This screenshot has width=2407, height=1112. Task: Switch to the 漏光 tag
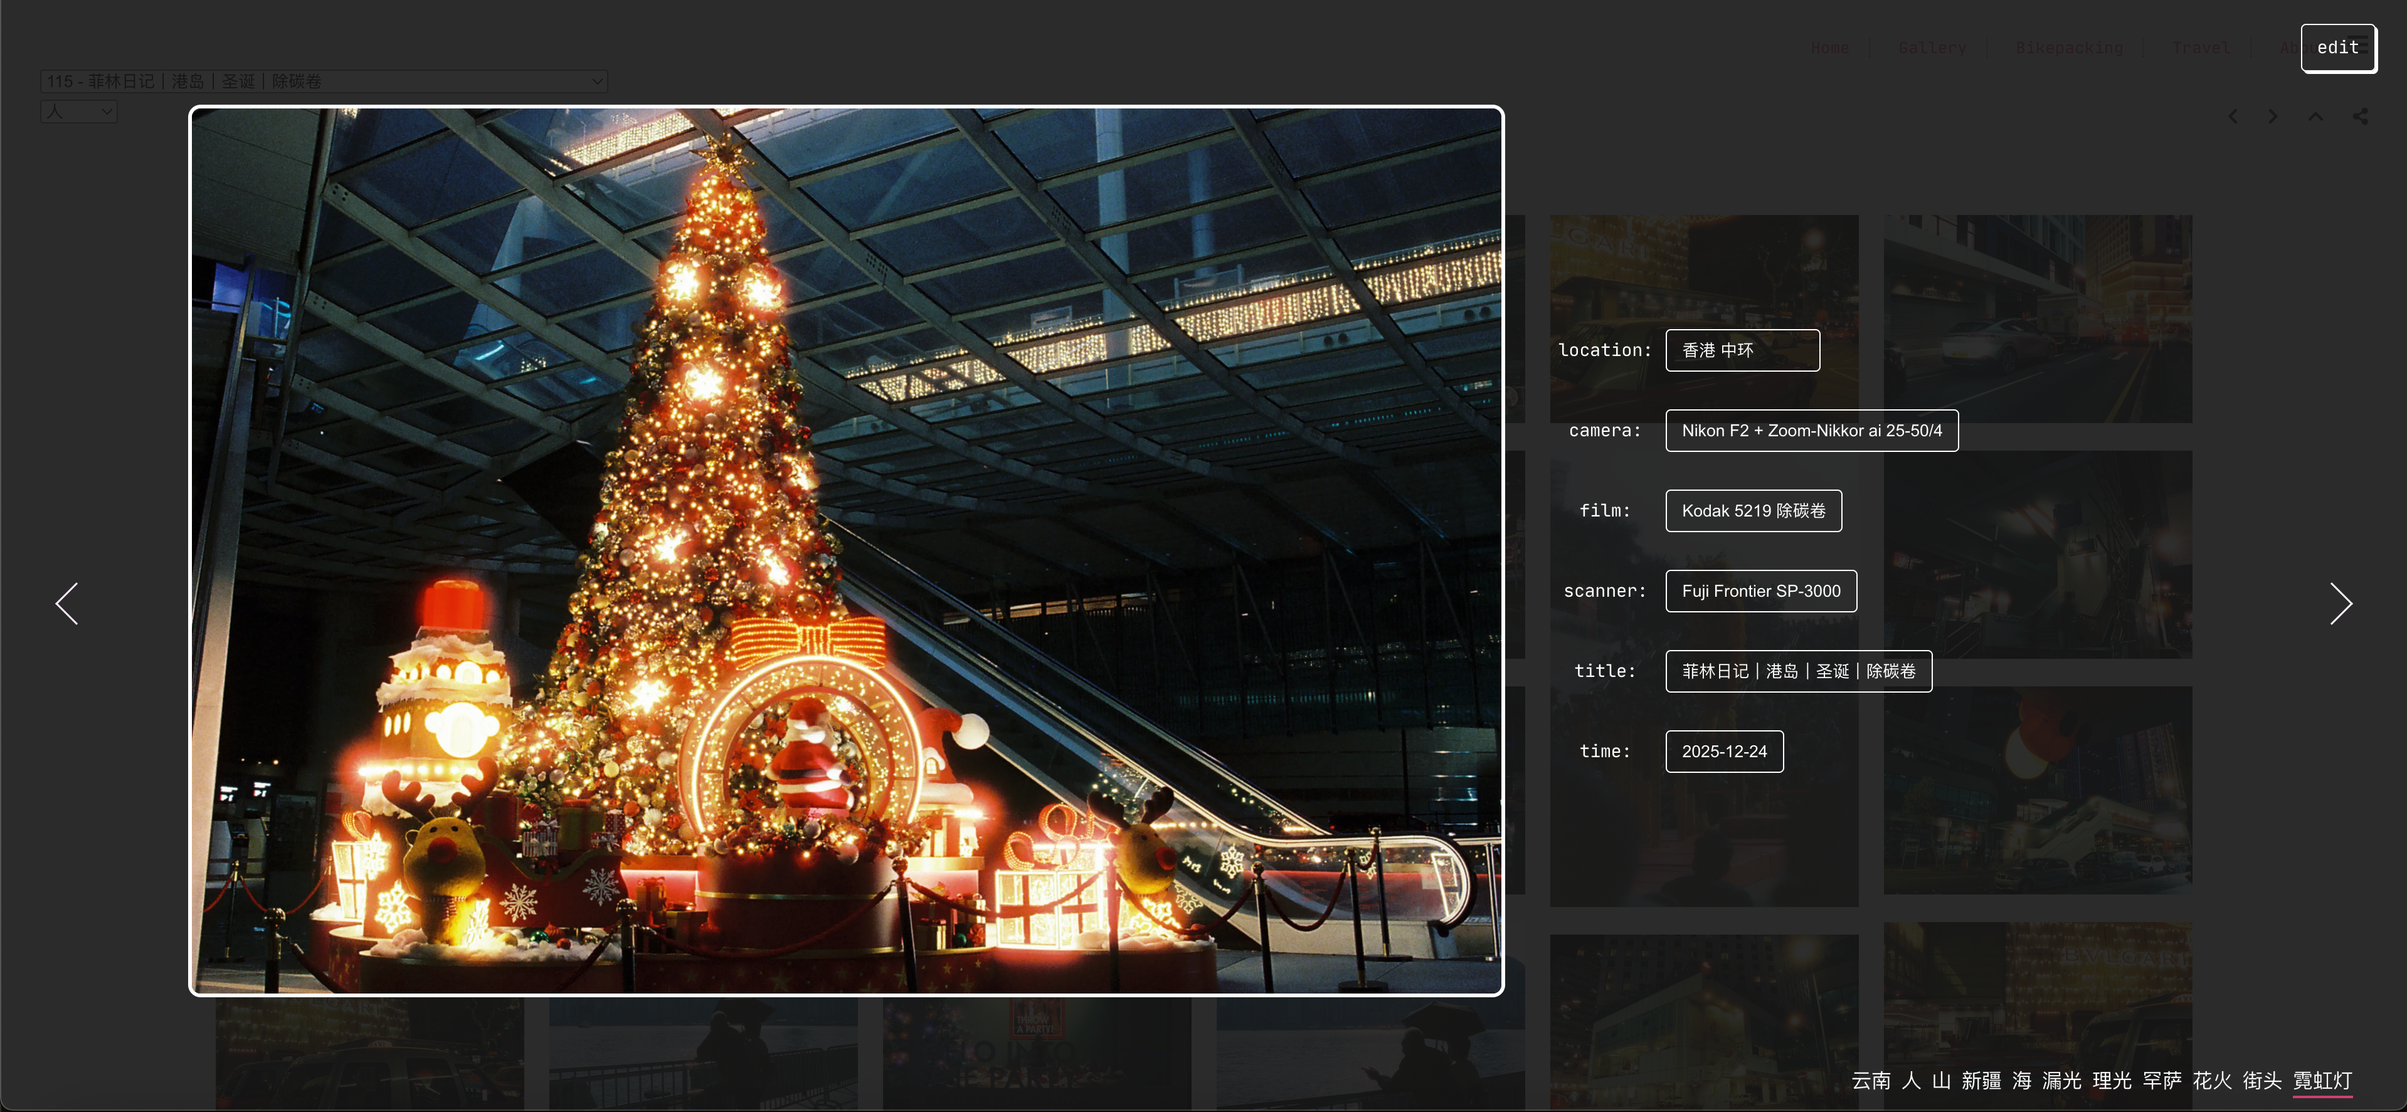2061,1080
